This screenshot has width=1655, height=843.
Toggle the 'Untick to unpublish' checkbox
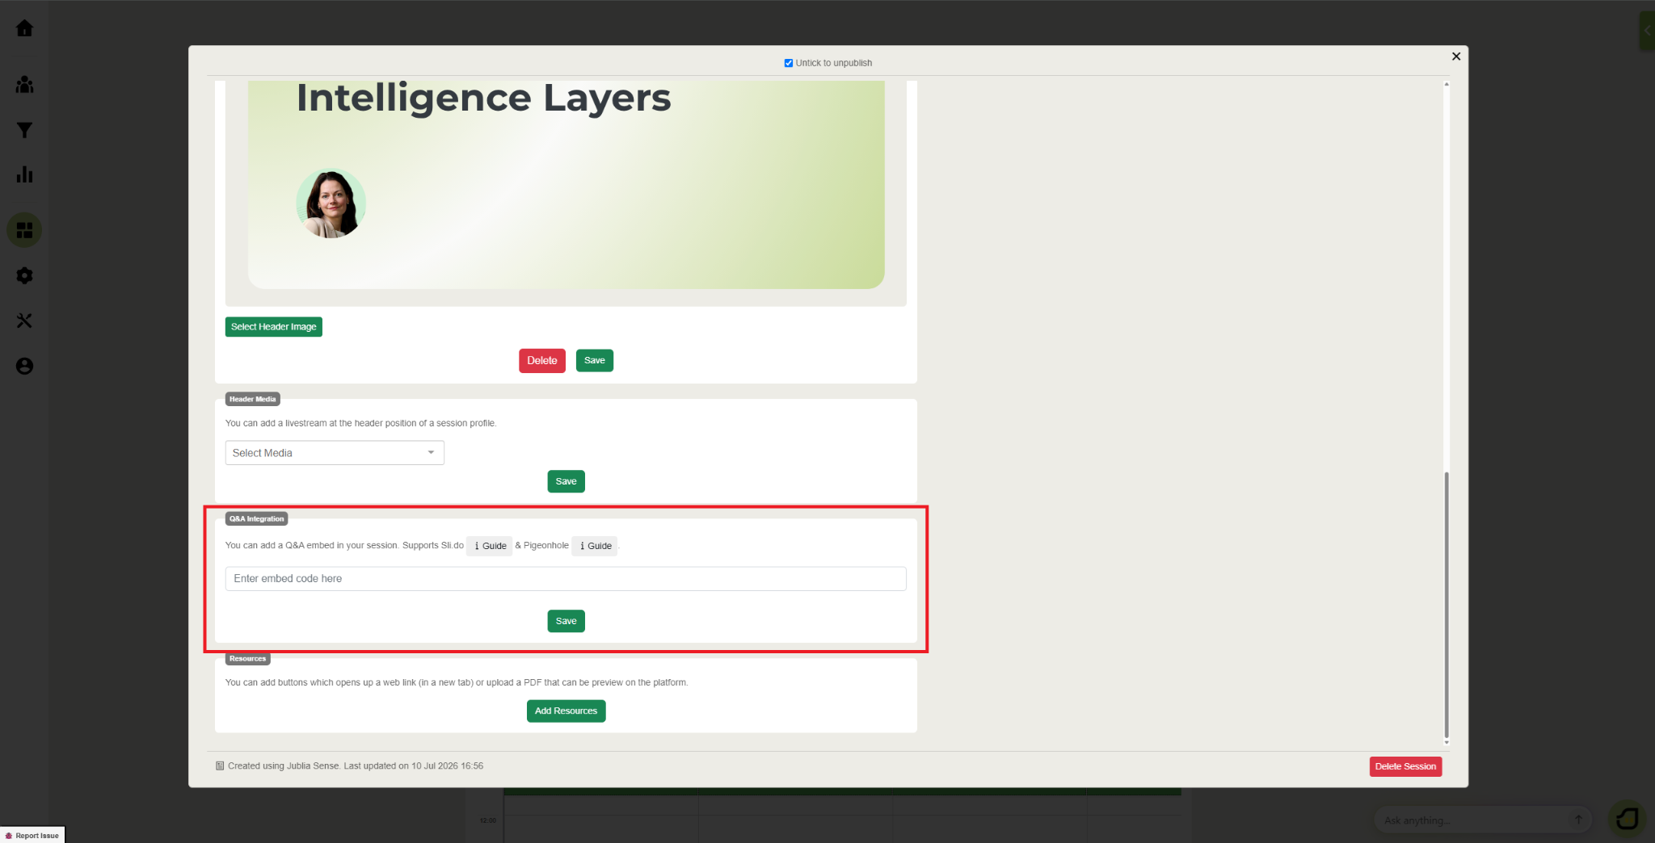(x=788, y=63)
